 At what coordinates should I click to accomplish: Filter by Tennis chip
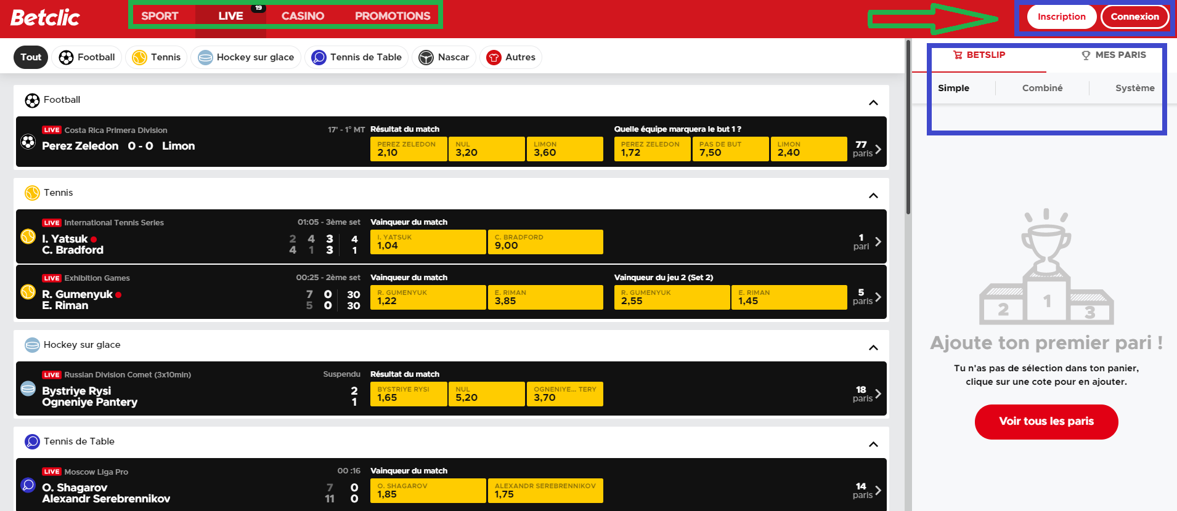157,57
